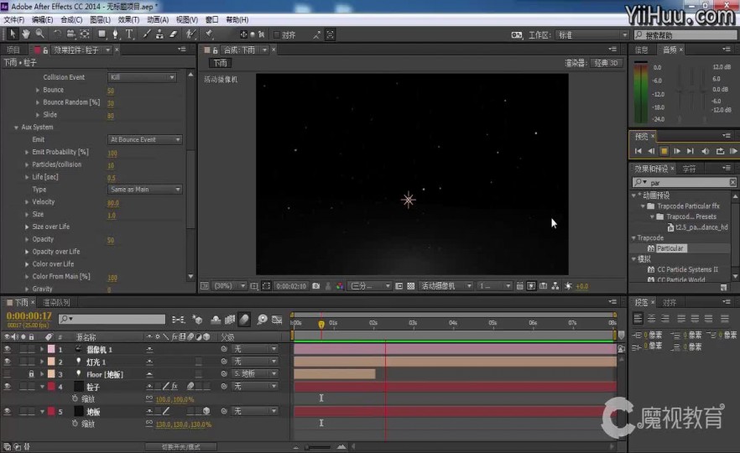Screen dimensions: 740x453
Task: Open Emit At Bounce Event dropdown
Action: coord(145,139)
